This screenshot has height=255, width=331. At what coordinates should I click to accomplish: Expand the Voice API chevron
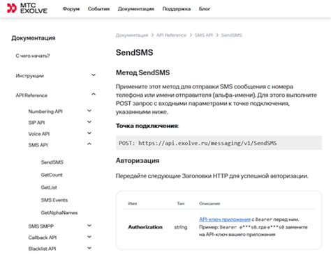point(89,133)
